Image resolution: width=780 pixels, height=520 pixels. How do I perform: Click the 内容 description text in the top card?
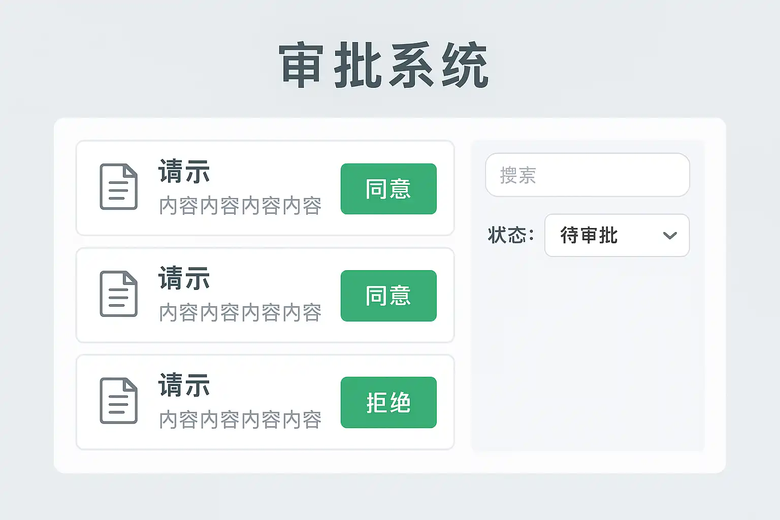(x=240, y=206)
